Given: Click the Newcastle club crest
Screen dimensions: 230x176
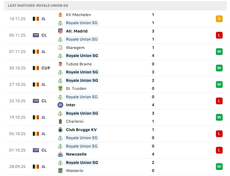Looking at the screenshot, I should 60,154.
